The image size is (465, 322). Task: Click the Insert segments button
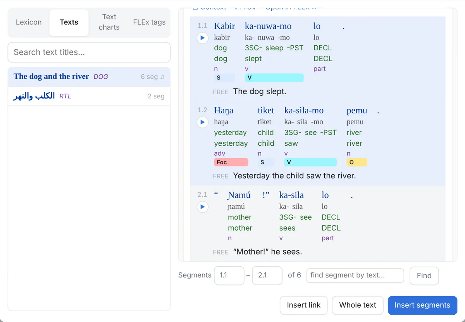pyautogui.click(x=422, y=305)
